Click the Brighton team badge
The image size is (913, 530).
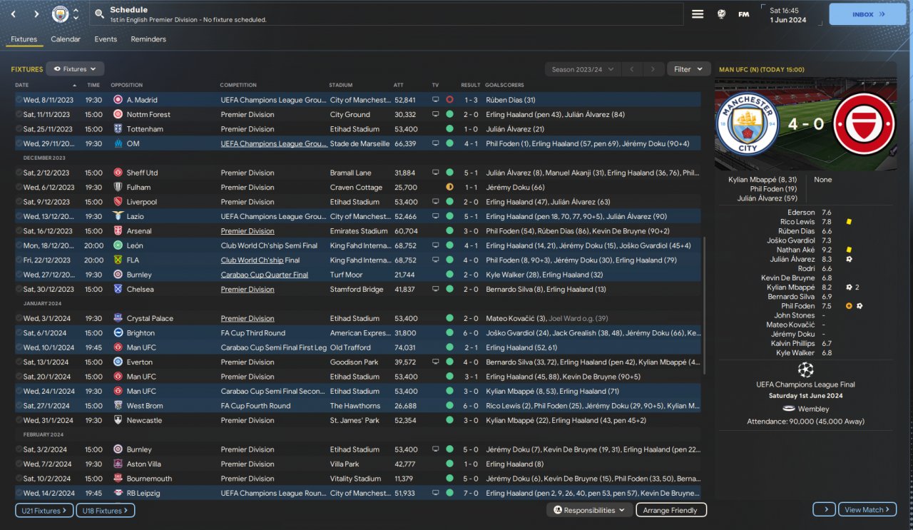118,333
